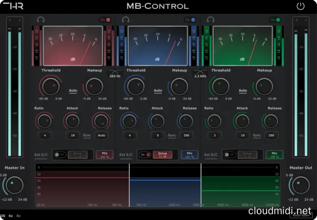Click the red threshold line in spectrum display

point(82,178)
